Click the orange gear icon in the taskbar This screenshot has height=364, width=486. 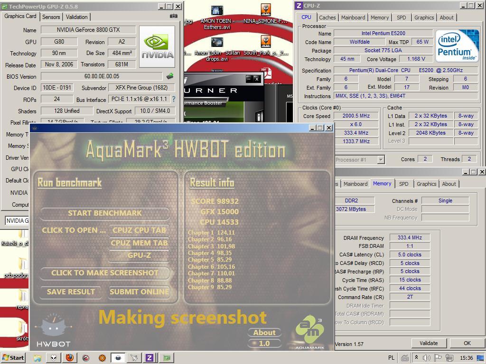tap(102, 358)
